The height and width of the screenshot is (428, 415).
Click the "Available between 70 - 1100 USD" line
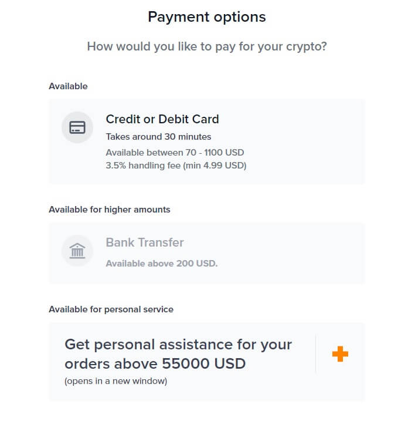tap(175, 153)
